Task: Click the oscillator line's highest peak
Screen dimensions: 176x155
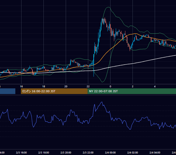Action: 102,102
